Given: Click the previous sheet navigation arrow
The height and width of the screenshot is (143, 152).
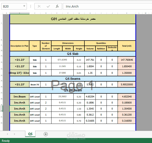Looking at the screenshot, I should point(7,134).
